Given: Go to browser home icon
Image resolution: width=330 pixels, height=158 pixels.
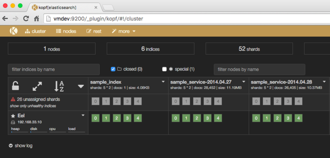Looking at the screenshot, I should (37, 19).
